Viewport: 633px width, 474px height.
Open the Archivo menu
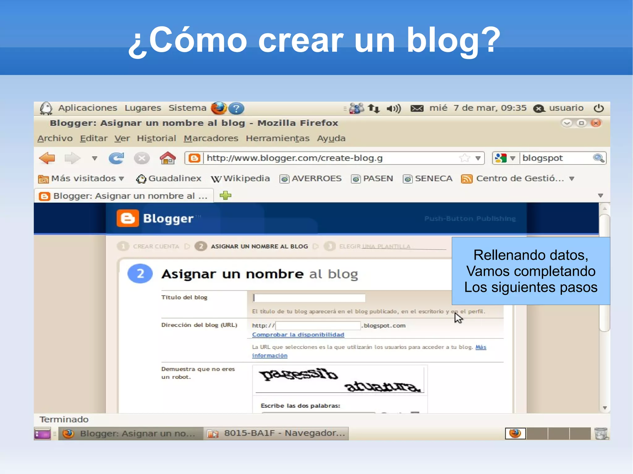[x=55, y=138]
